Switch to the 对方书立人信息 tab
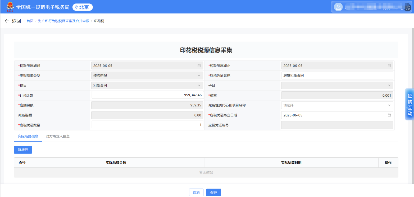The height and width of the screenshot is (197, 414). pyautogui.click(x=58, y=136)
